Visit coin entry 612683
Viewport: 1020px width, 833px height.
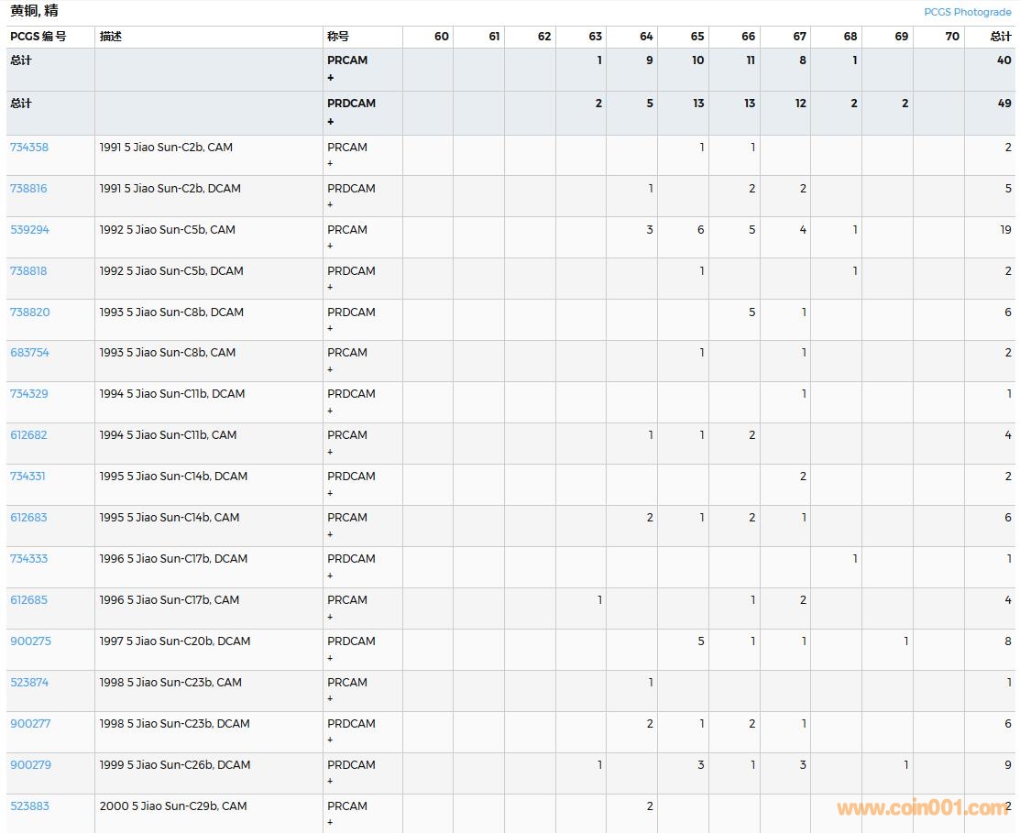pos(29,518)
